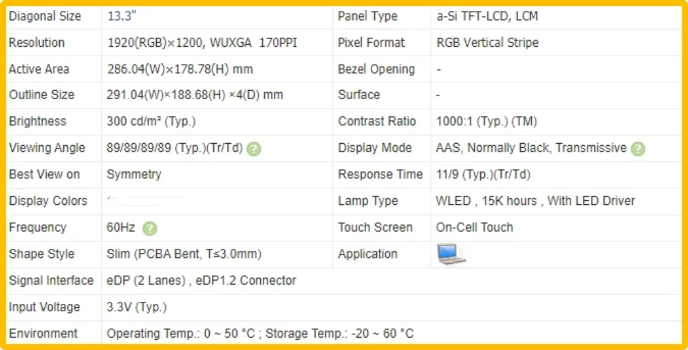This screenshot has height=350, width=688.
Task: Click the help icon beside Viewing Angle
Action: pos(254,149)
